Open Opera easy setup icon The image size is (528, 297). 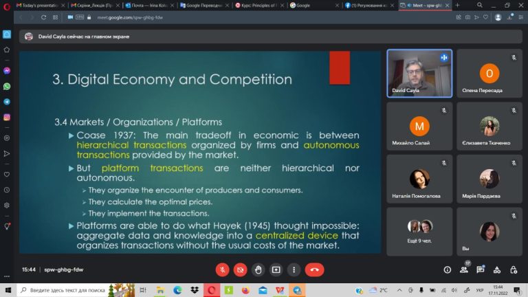[521, 17]
